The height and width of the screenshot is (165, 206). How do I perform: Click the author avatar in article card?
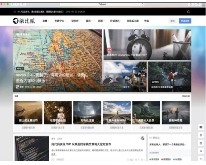[142, 138]
